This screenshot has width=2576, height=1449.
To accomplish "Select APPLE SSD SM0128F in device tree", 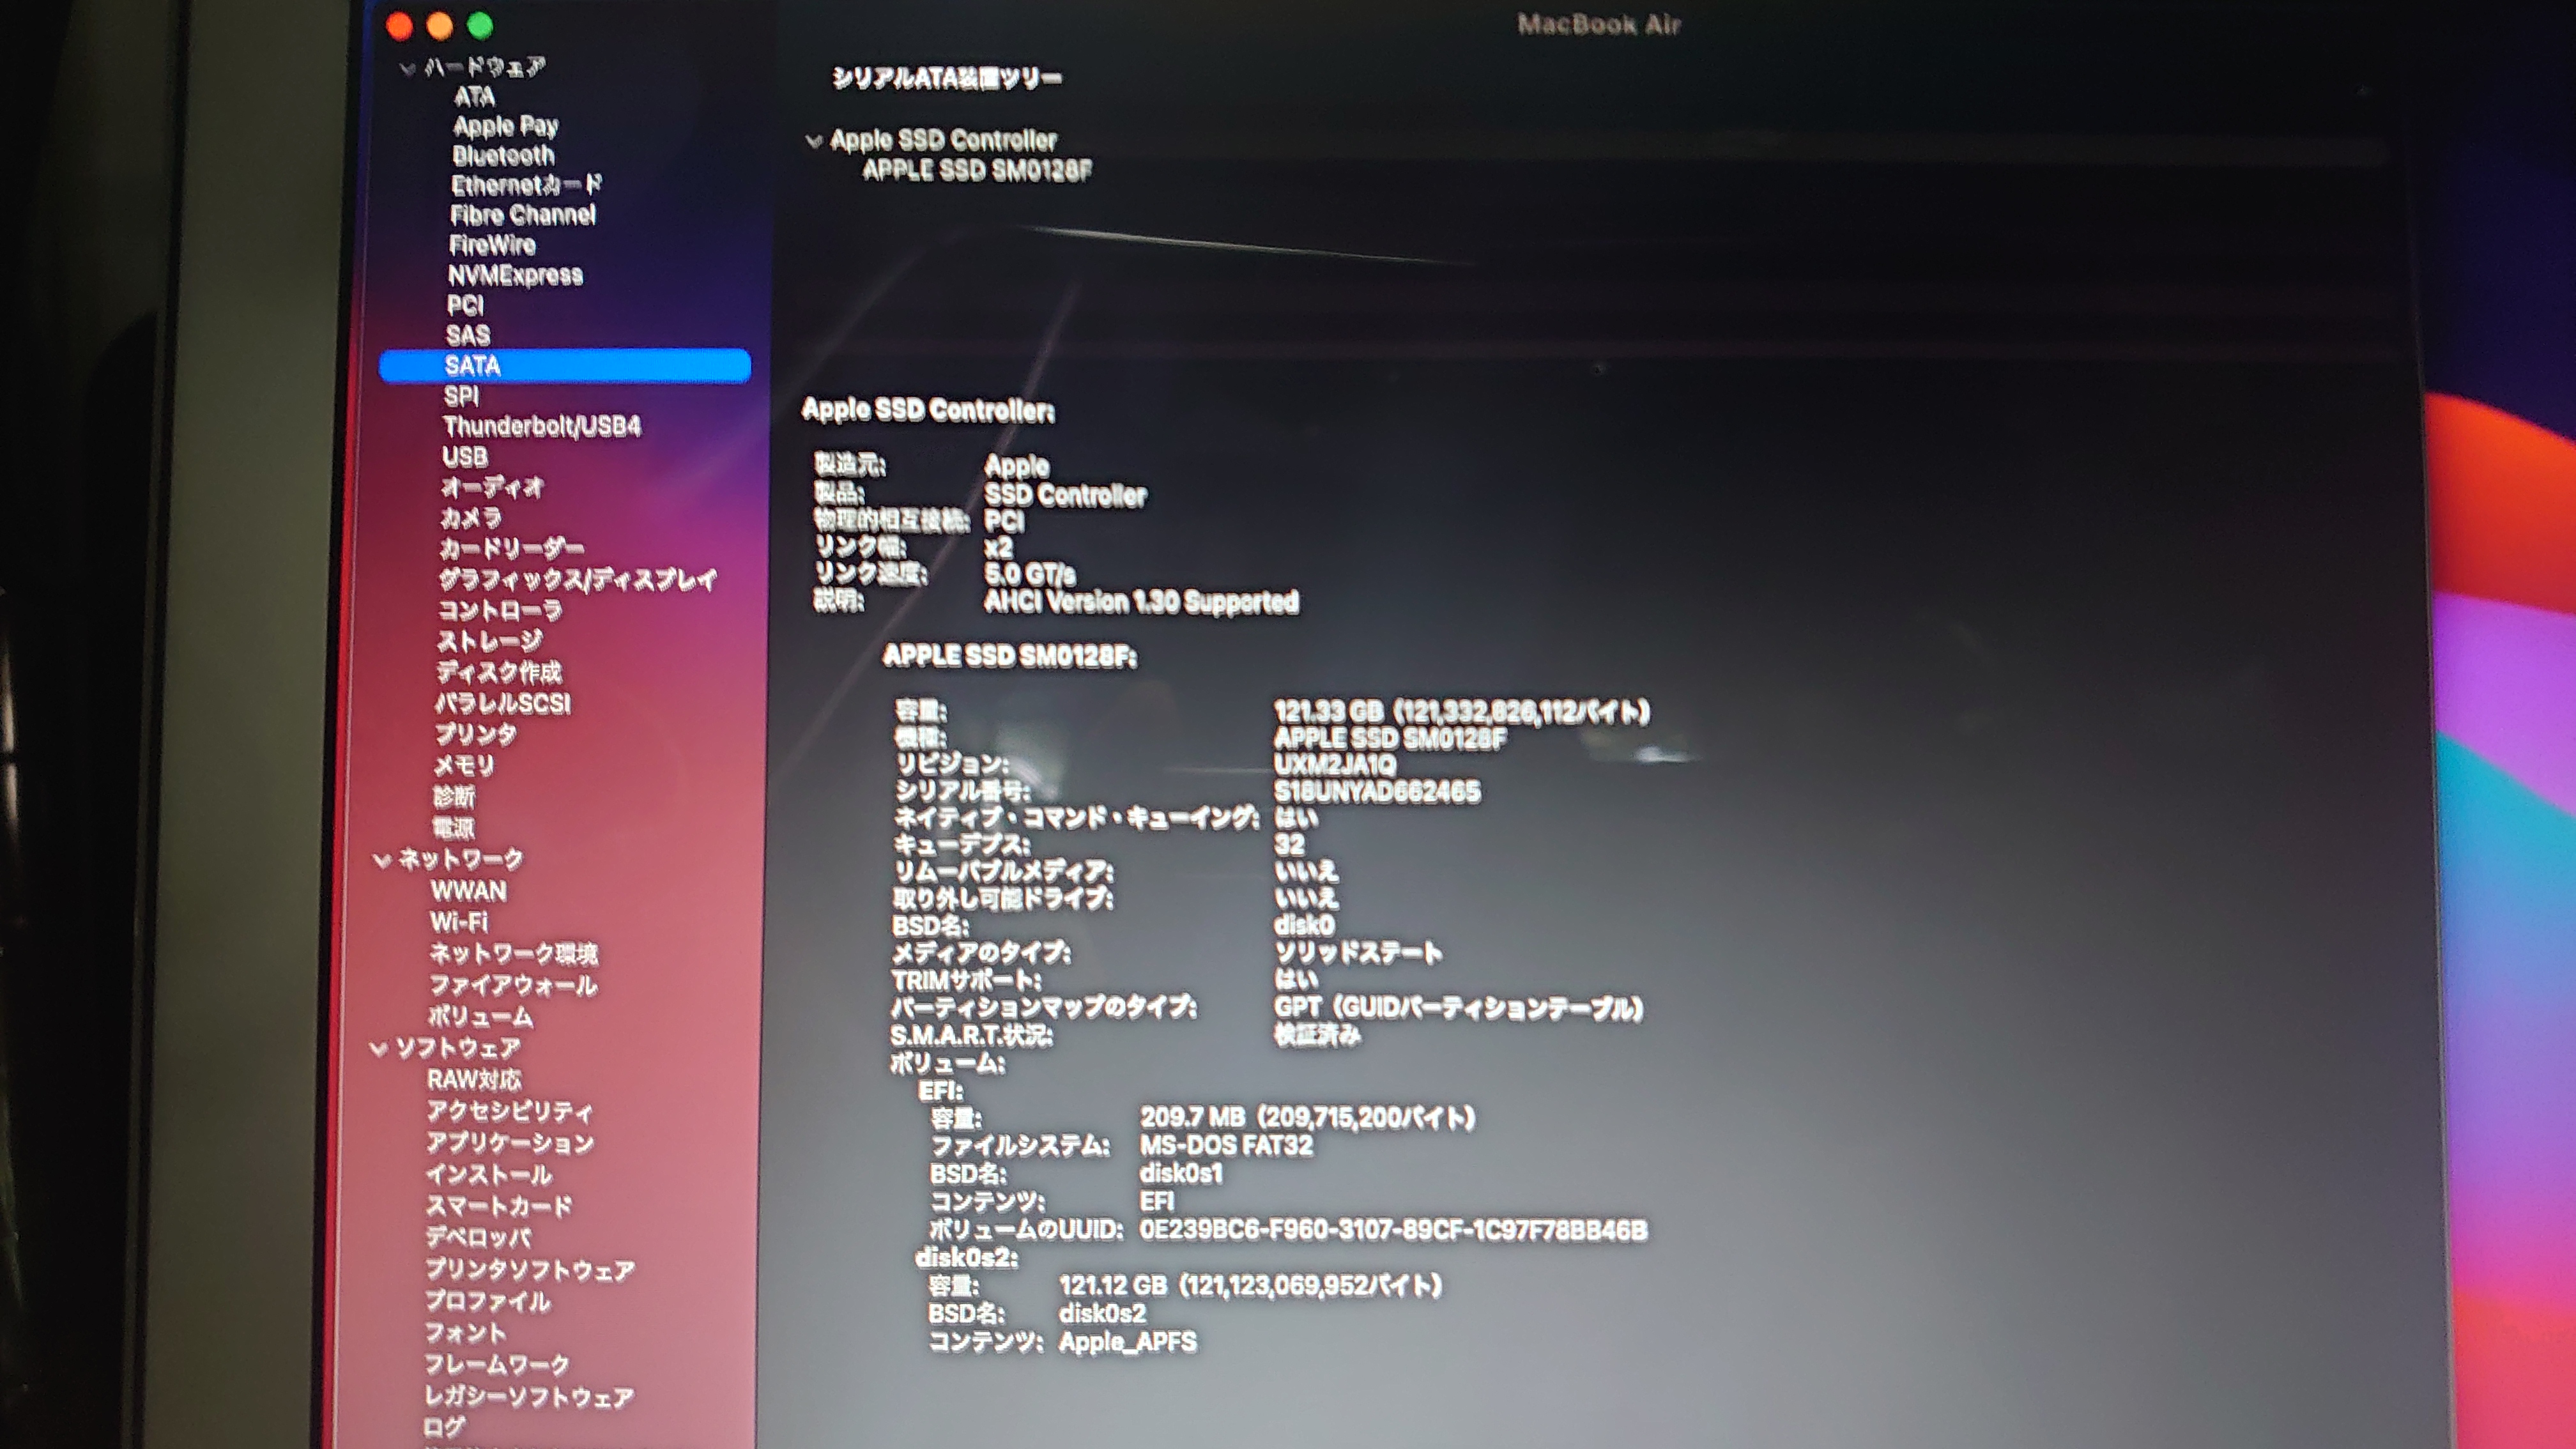I will (976, 170).
